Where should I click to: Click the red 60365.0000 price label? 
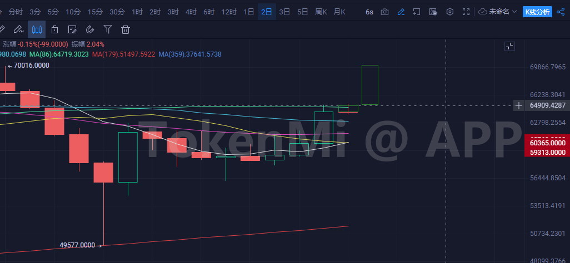[x=547, y=143]
